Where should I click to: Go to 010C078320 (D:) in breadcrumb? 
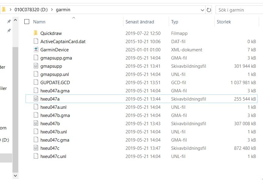pyautogui.click(x=31, y=10)
